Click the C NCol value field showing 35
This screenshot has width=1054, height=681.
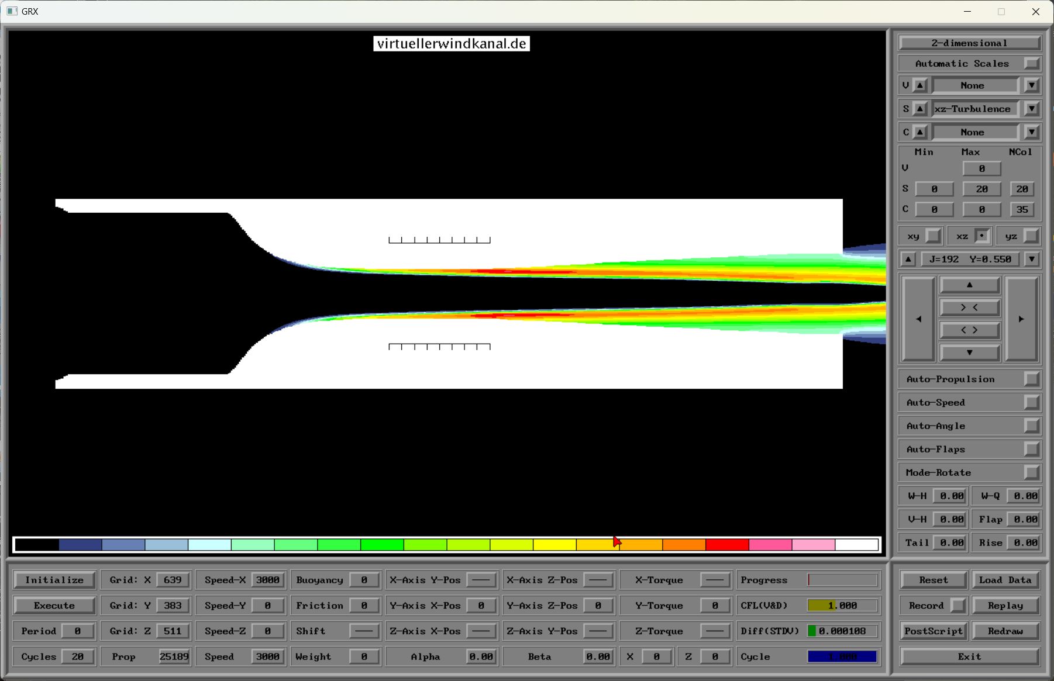pos(1022,209)
